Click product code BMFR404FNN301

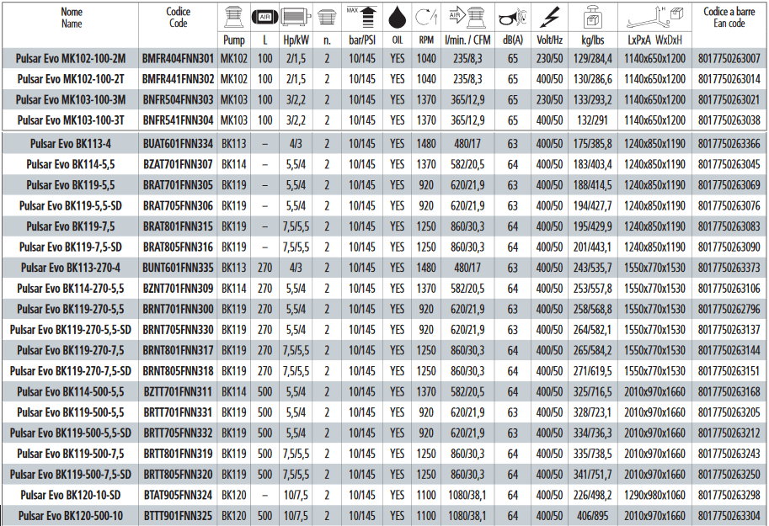178,59
